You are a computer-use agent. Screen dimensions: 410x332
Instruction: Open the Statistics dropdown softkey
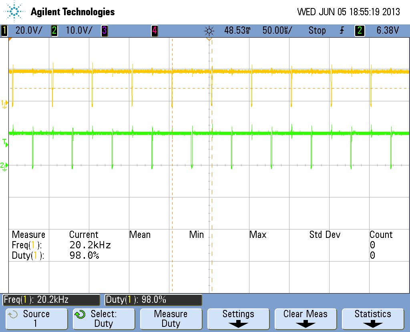[373, 318]
